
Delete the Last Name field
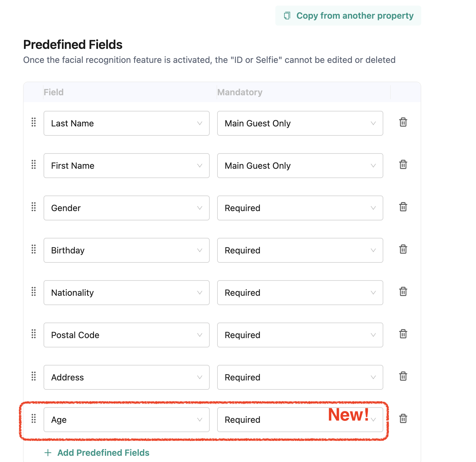[x=403, y=123]
